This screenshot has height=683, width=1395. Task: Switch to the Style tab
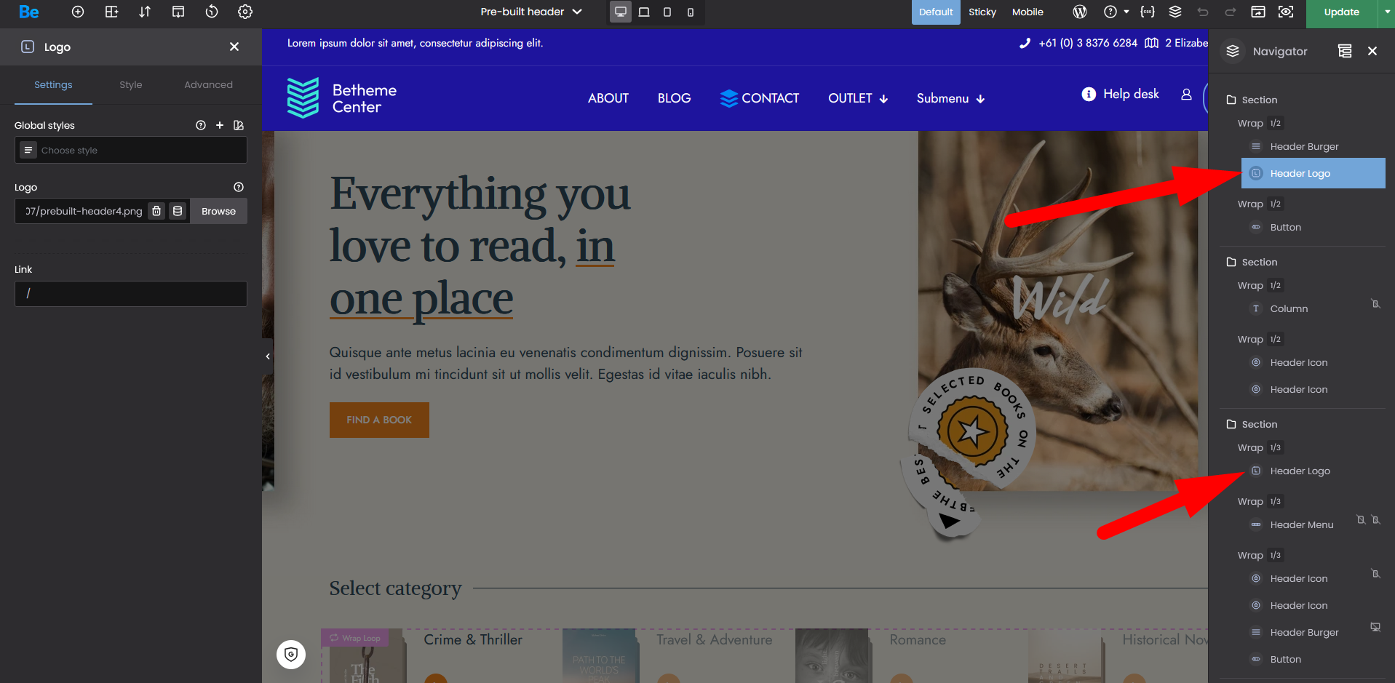tap(131, 85)
